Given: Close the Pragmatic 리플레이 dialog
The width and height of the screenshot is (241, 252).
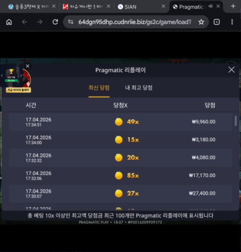Looking at the screenshot, I should coord(232,70).
